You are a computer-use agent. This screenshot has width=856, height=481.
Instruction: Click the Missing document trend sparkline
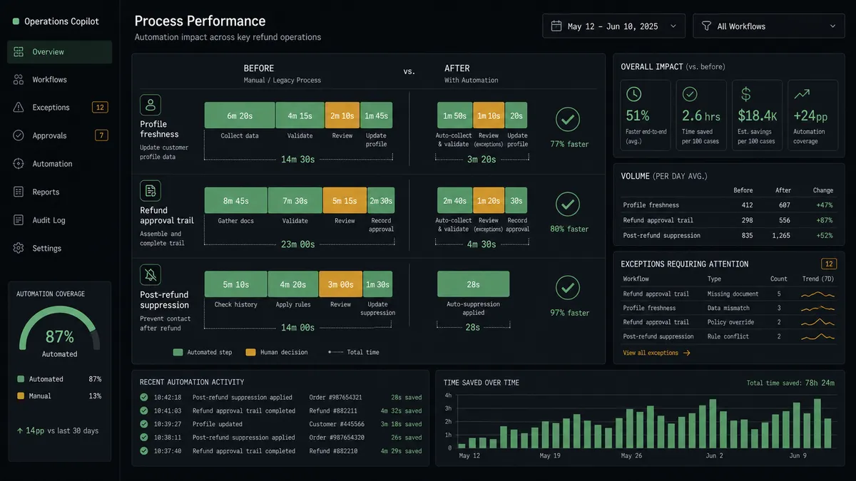[817, 294]
